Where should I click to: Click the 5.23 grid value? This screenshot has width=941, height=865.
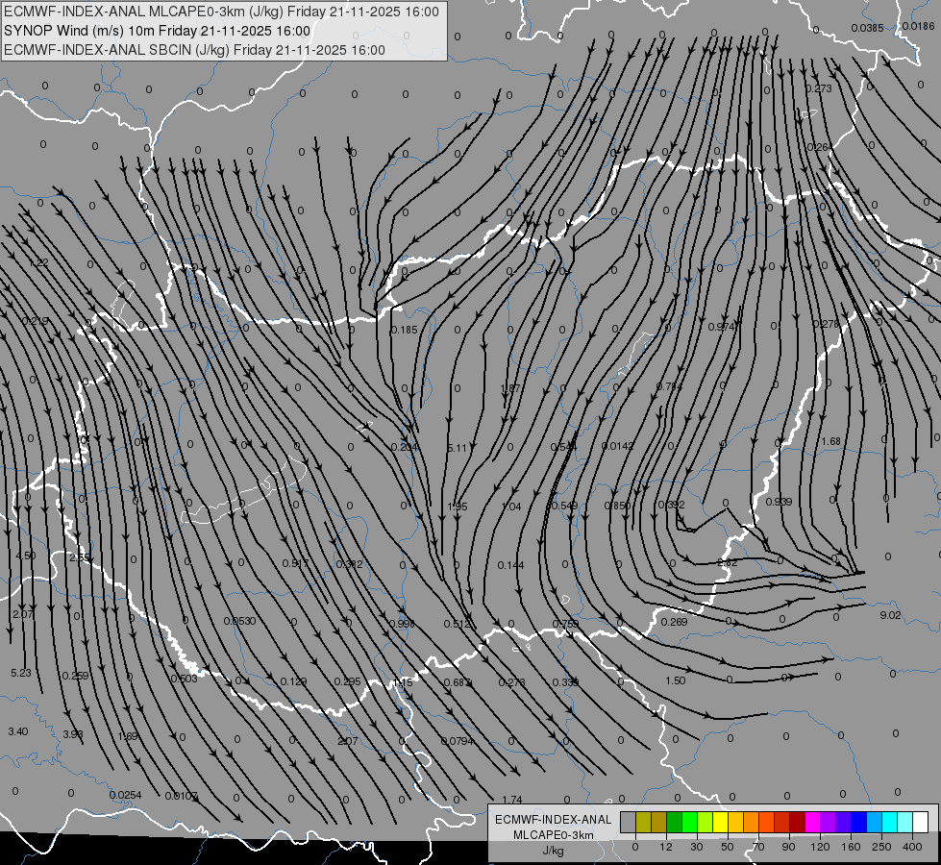click(21, 673)
